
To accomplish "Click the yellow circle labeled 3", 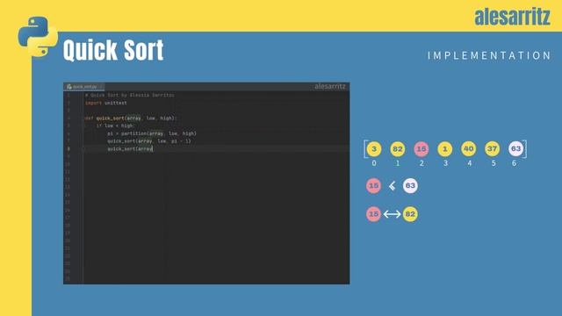I will (x=374, y=148).
